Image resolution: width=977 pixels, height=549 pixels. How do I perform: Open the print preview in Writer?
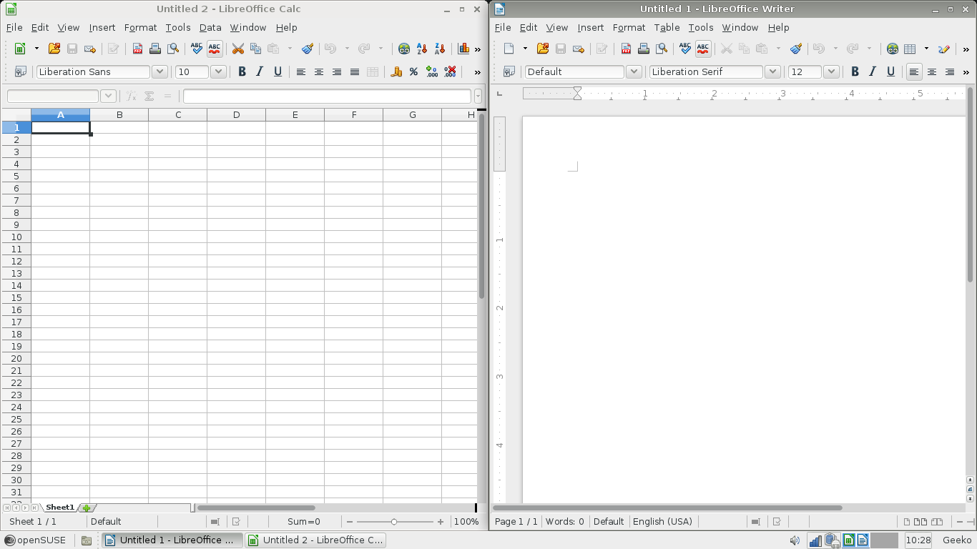coord(662,49)
